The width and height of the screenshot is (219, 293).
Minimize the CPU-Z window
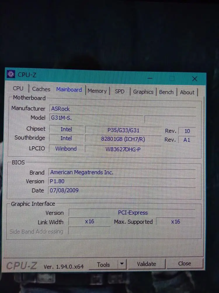[150, 78]
